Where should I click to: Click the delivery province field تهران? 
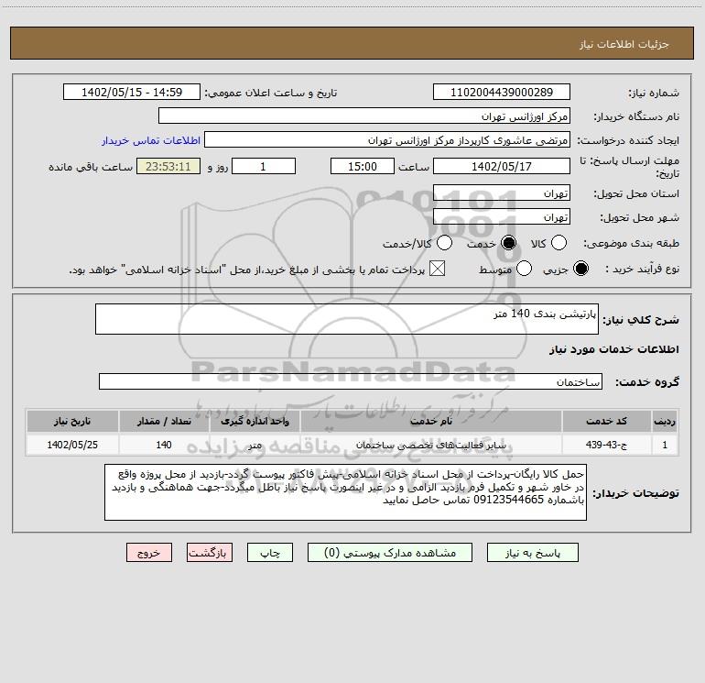pos(502,193)
